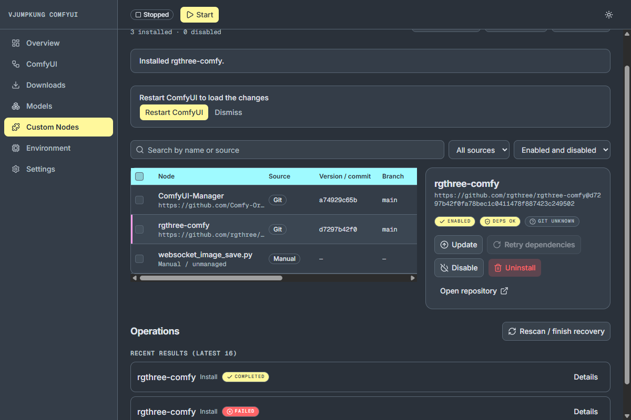Viewport: 631px width, 420px height.
Task: Check the rgthree-comfy row checkbox
Action: (x=139, y=229)
